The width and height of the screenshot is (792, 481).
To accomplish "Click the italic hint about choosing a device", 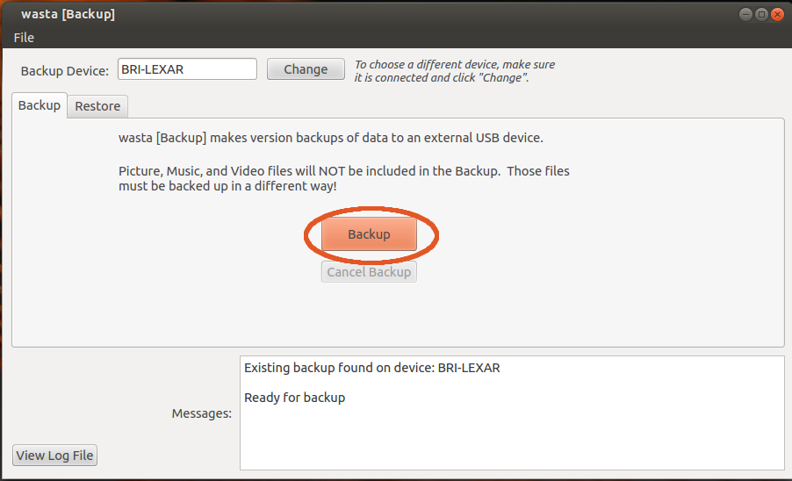I will point(455,71).
